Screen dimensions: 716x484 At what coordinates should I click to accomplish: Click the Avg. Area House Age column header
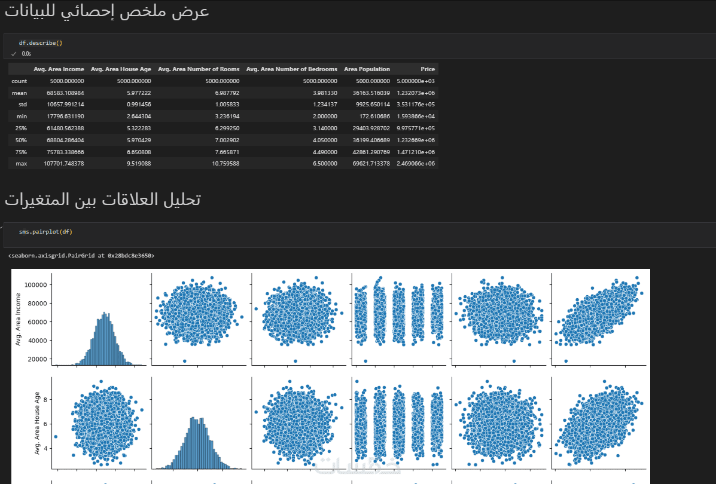tap(121, 69)
